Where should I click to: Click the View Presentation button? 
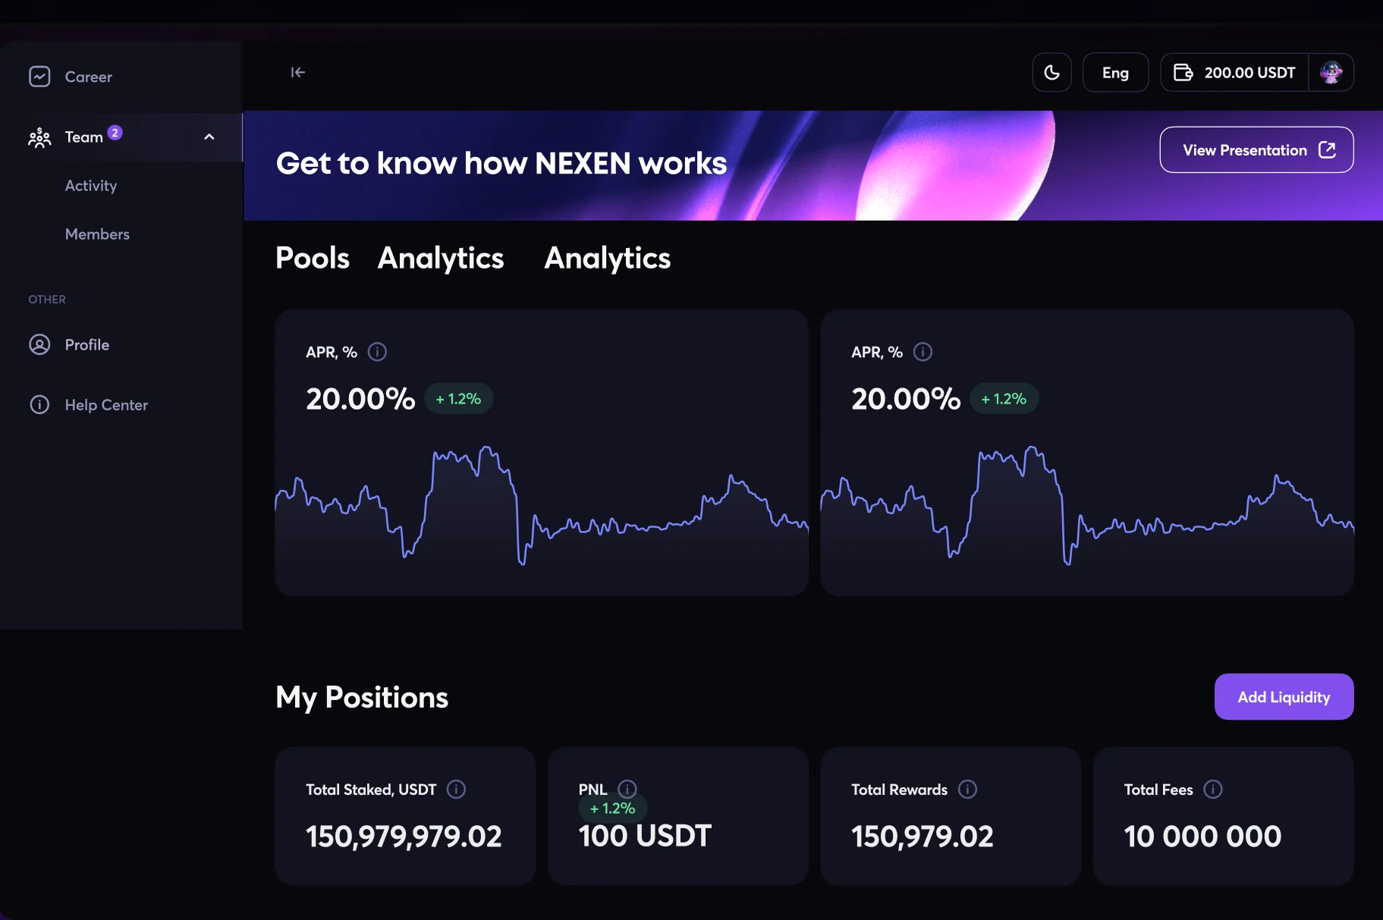(1256, 150)
